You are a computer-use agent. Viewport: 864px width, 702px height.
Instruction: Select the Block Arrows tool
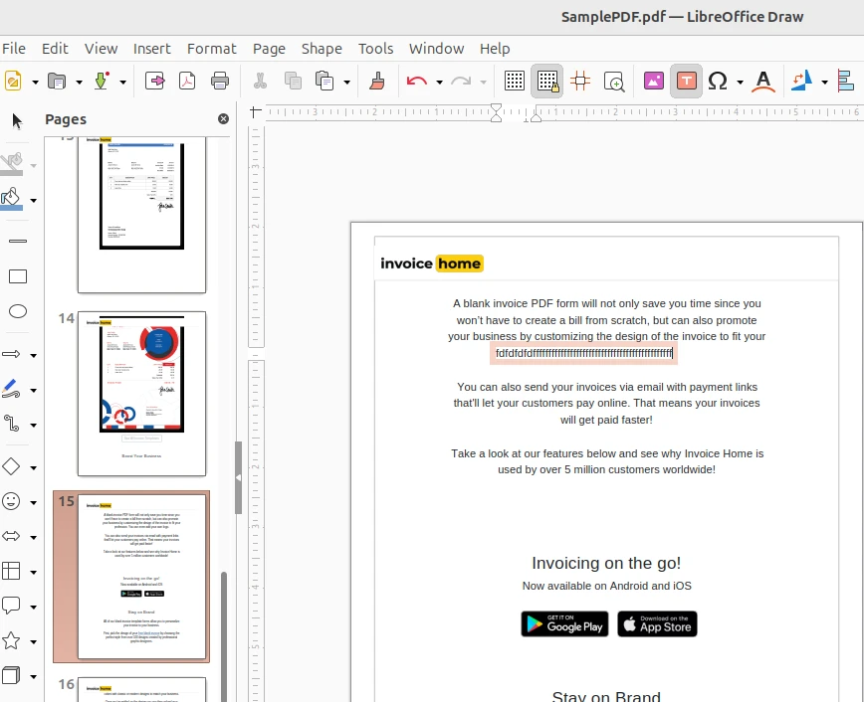[12, 536]
